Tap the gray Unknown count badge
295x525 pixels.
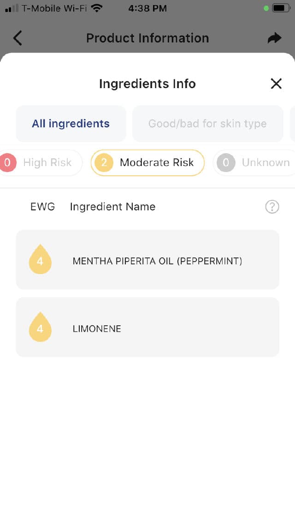click(x=226, y=162)
